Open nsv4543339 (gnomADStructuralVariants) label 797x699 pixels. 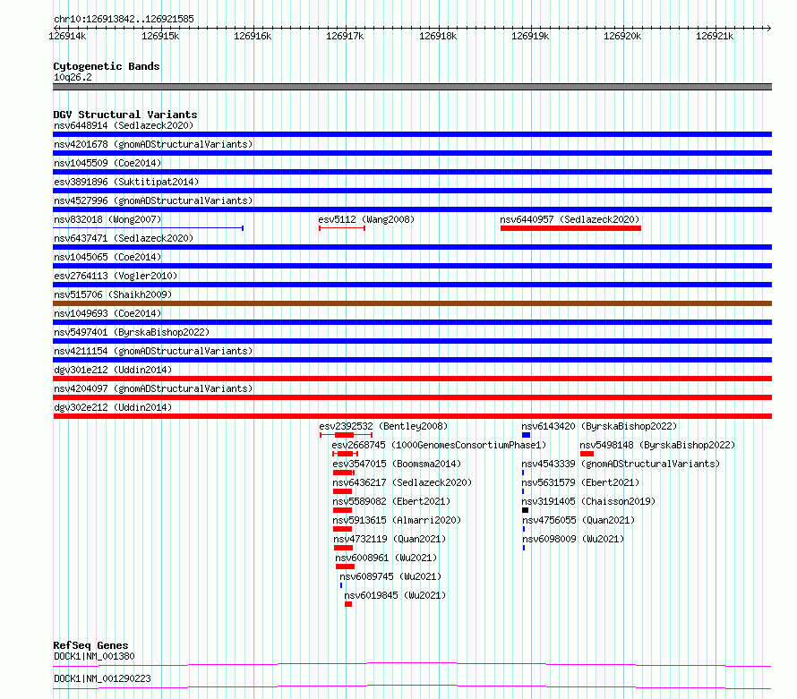tap(621, 464)
